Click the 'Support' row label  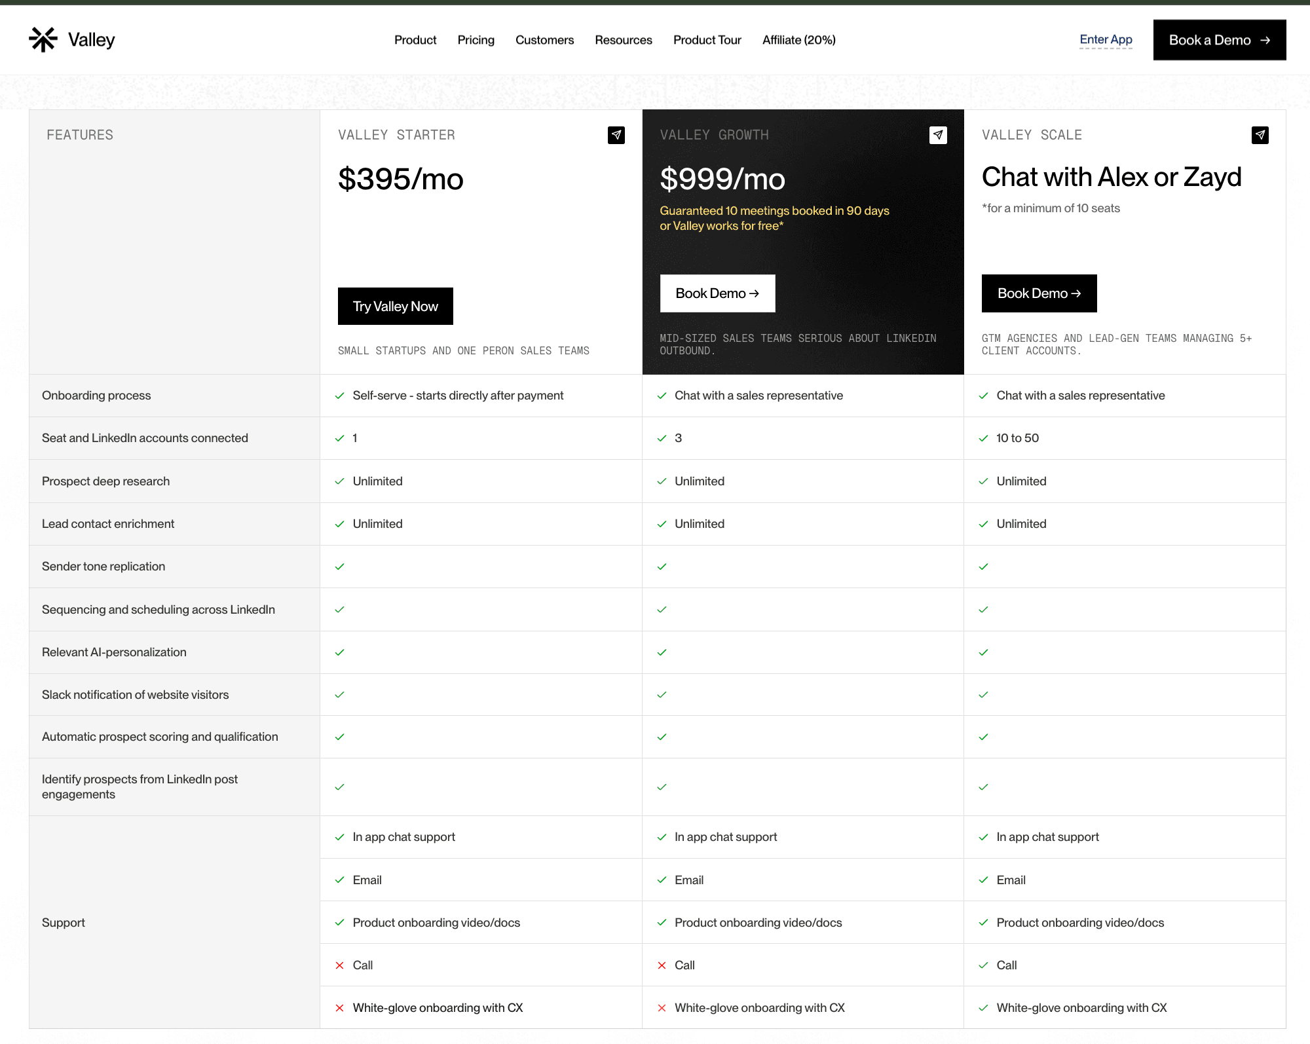(x=64, y=923)
